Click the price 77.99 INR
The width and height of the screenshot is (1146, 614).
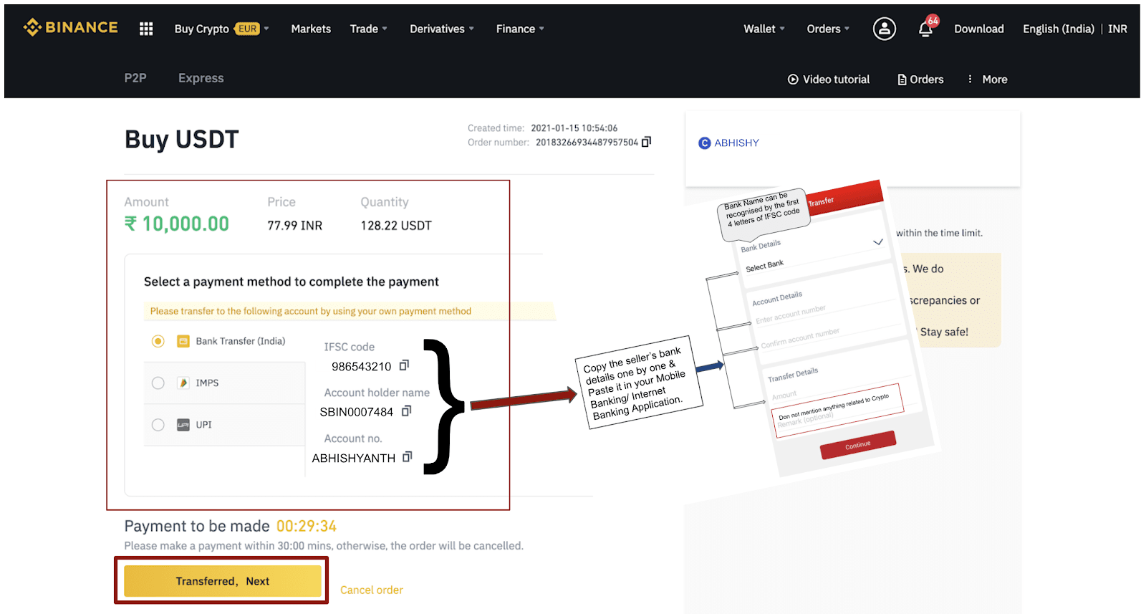pos(294,226)
